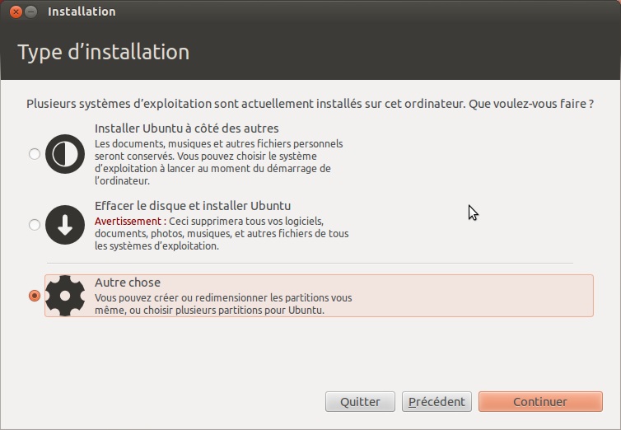This screenshot has height=430, width=621.
Task: Select the 'Effacer le disque et installer Ubuntu' radio button
Action: [35, 225]
